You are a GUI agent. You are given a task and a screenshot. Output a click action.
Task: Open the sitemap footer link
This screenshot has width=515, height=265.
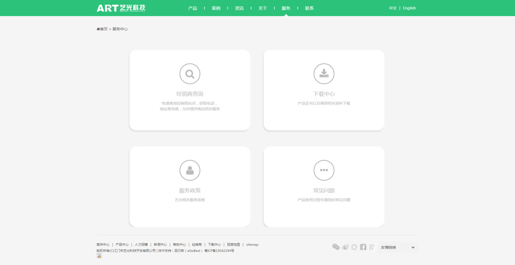(252, 244)
